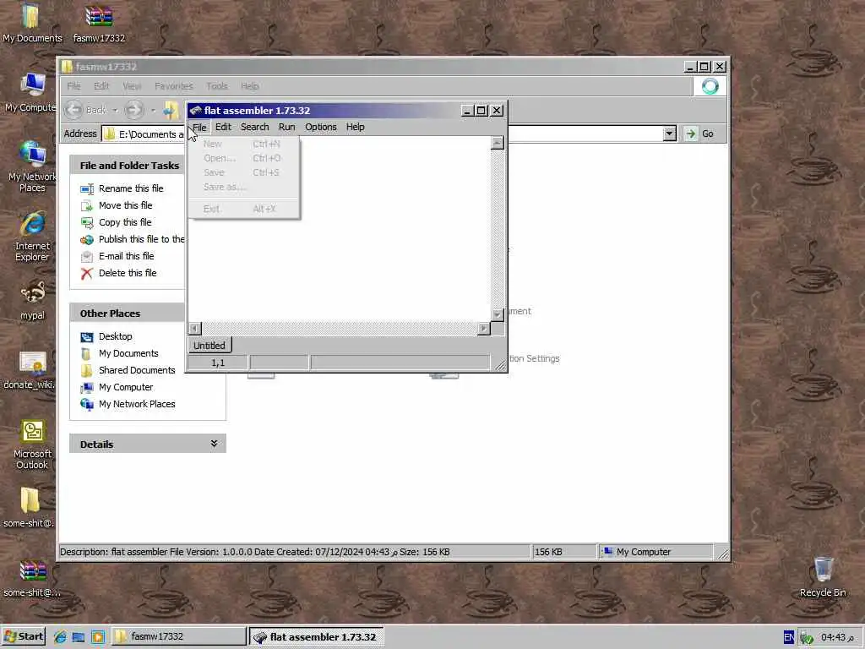
Task: Click the editor vertical scrollbar up arrow
Action: [497, 143]
